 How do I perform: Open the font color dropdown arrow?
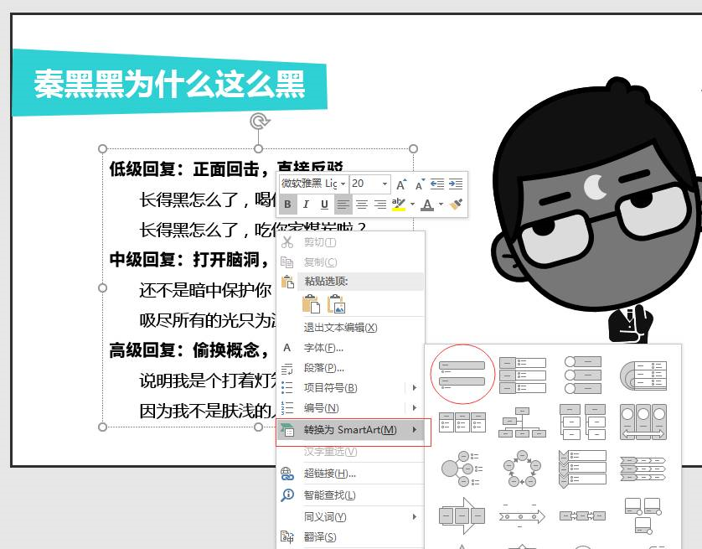pos(440,204)
